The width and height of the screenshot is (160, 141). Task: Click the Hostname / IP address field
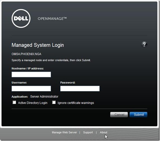point(31,74)
